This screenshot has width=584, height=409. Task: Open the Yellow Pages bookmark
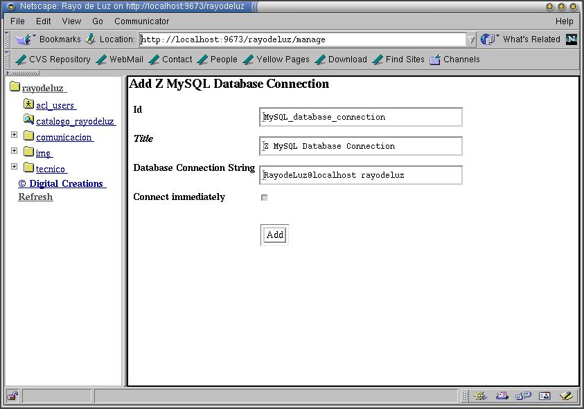pyautogui.click(x=276, y=60)
